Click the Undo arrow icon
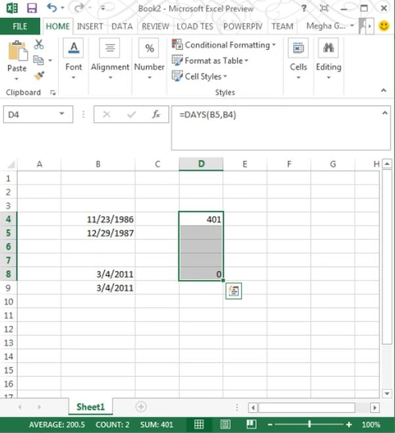The image size is (395, 433). (x=52, y=8)
